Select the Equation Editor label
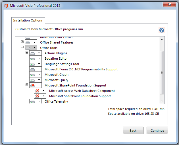Image resolution: width=179 pixels, height=145 pixels. pyautogui.click(x=56, y=59)
